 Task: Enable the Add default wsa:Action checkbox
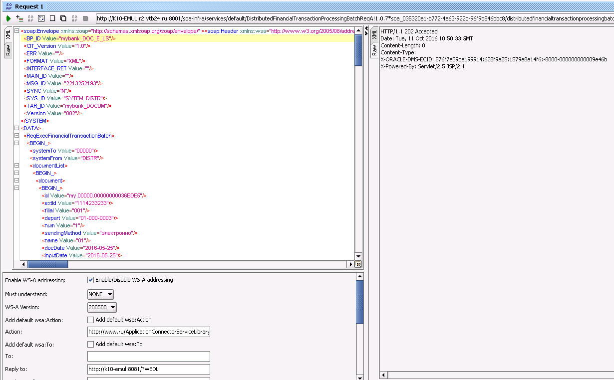(90, 319)
